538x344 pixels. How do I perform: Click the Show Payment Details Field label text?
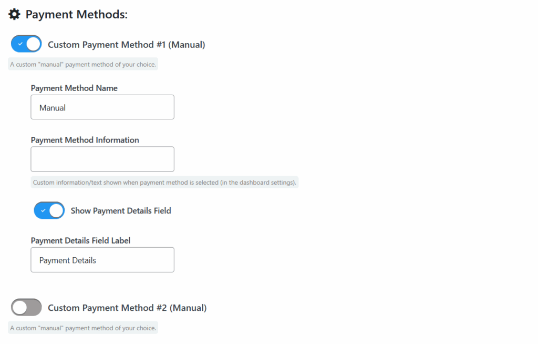pos(121,211)
